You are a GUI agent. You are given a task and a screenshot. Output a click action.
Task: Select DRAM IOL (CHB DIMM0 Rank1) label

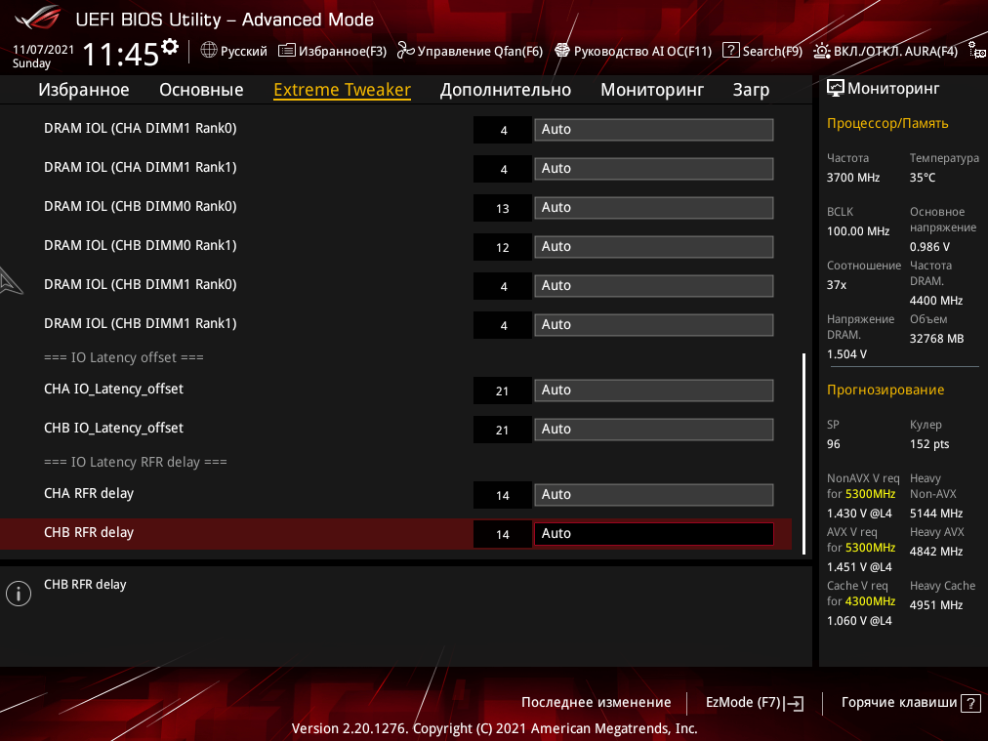click(x=141, y=245)
